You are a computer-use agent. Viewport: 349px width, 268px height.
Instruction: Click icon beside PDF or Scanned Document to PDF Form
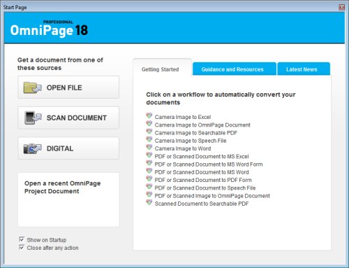(x=149, y=179)
